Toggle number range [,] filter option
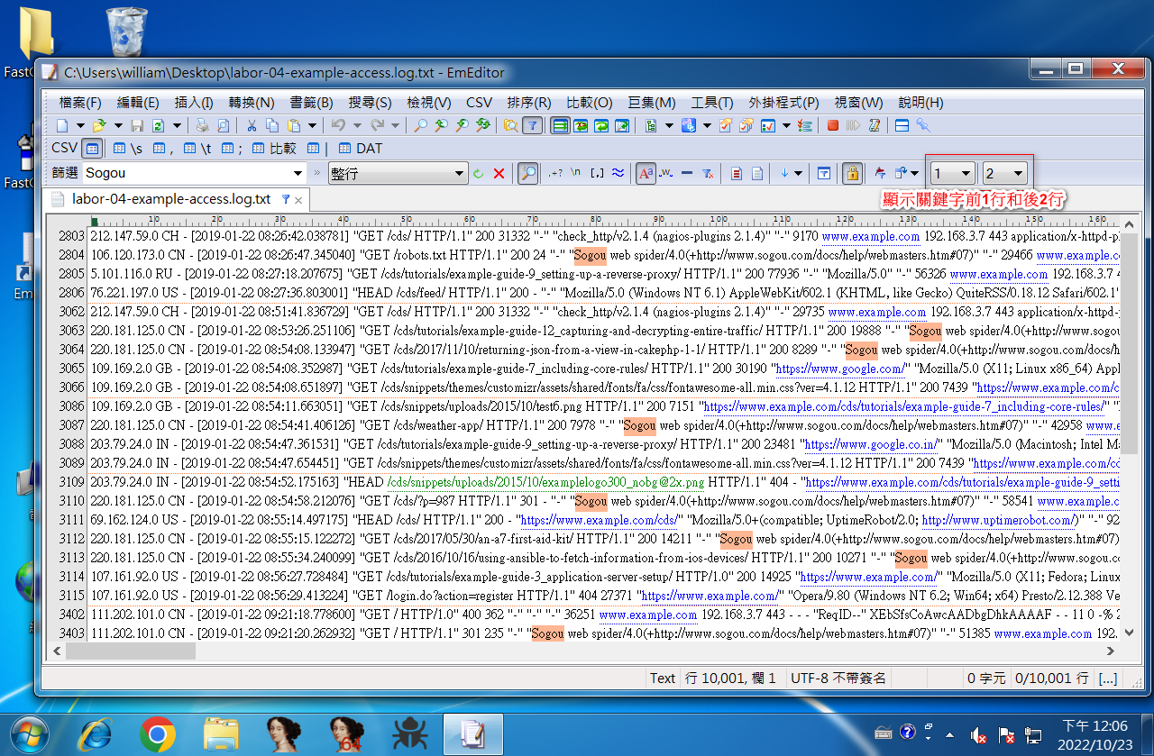The width and height of the screenshot is (1154, 756). coord(597,173)
